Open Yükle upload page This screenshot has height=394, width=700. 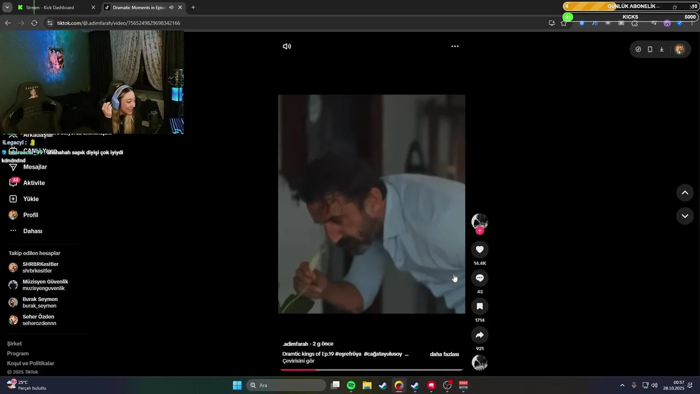(24, 199)
